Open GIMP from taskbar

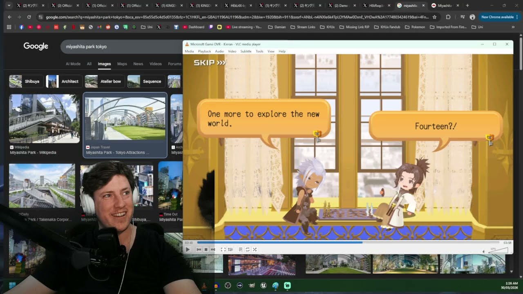252,285
